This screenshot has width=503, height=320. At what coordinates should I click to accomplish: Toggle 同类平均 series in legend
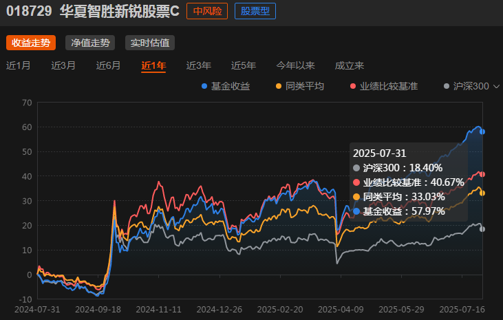[300, 86]
